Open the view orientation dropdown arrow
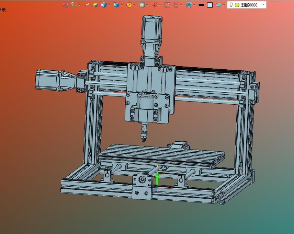The image size is (294, 234). pos(122,5)
